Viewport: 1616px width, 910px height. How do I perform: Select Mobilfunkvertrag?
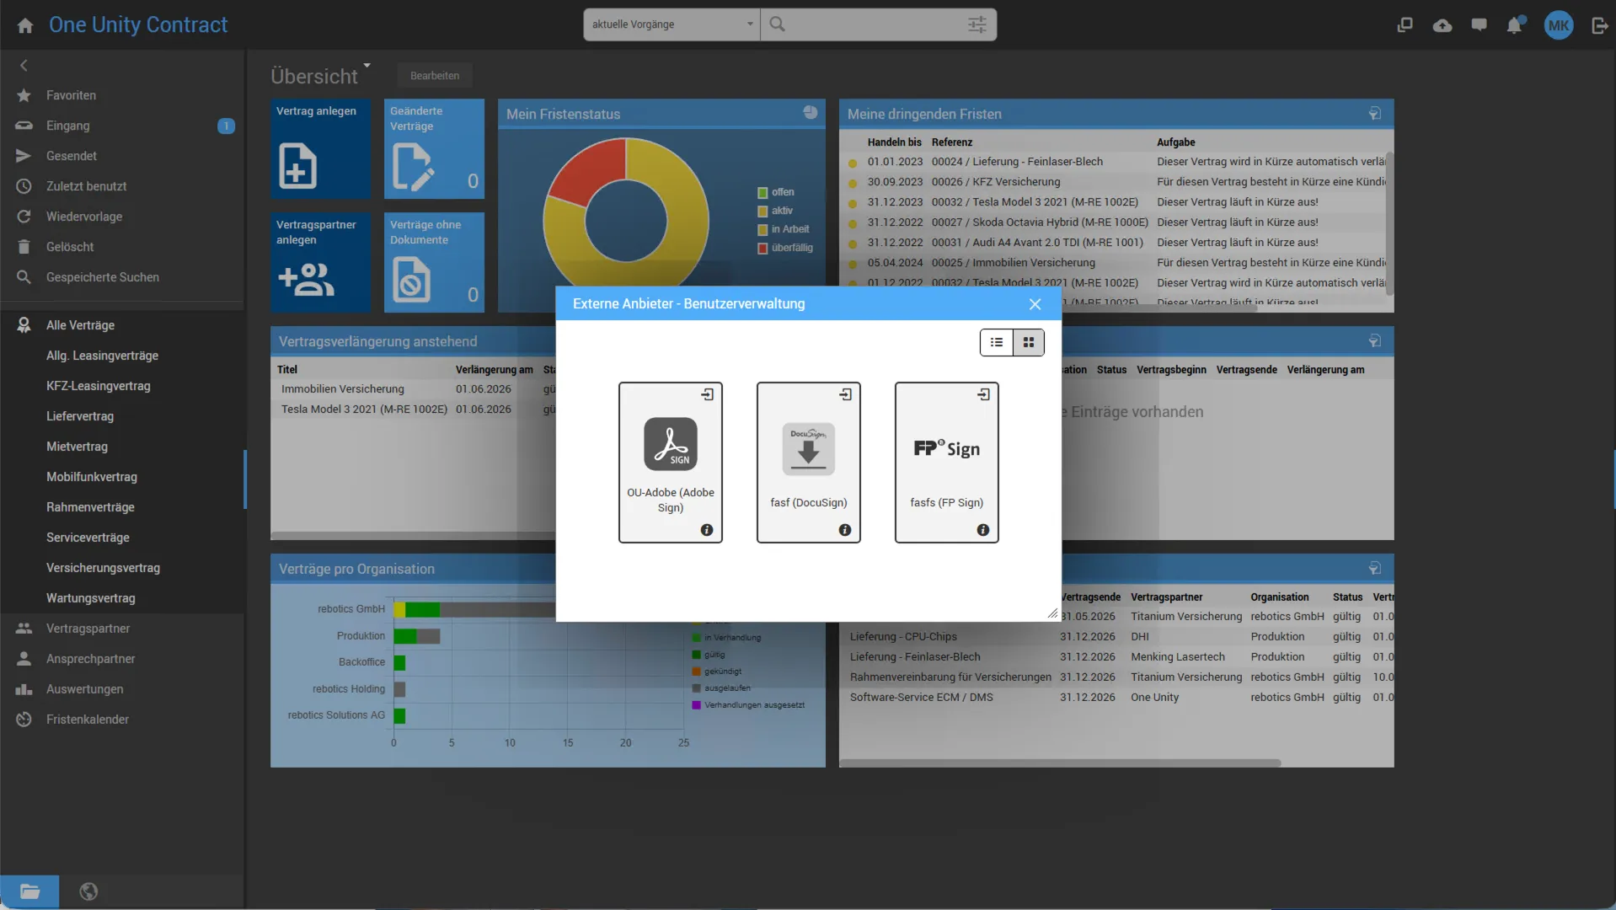pos(122,477)
